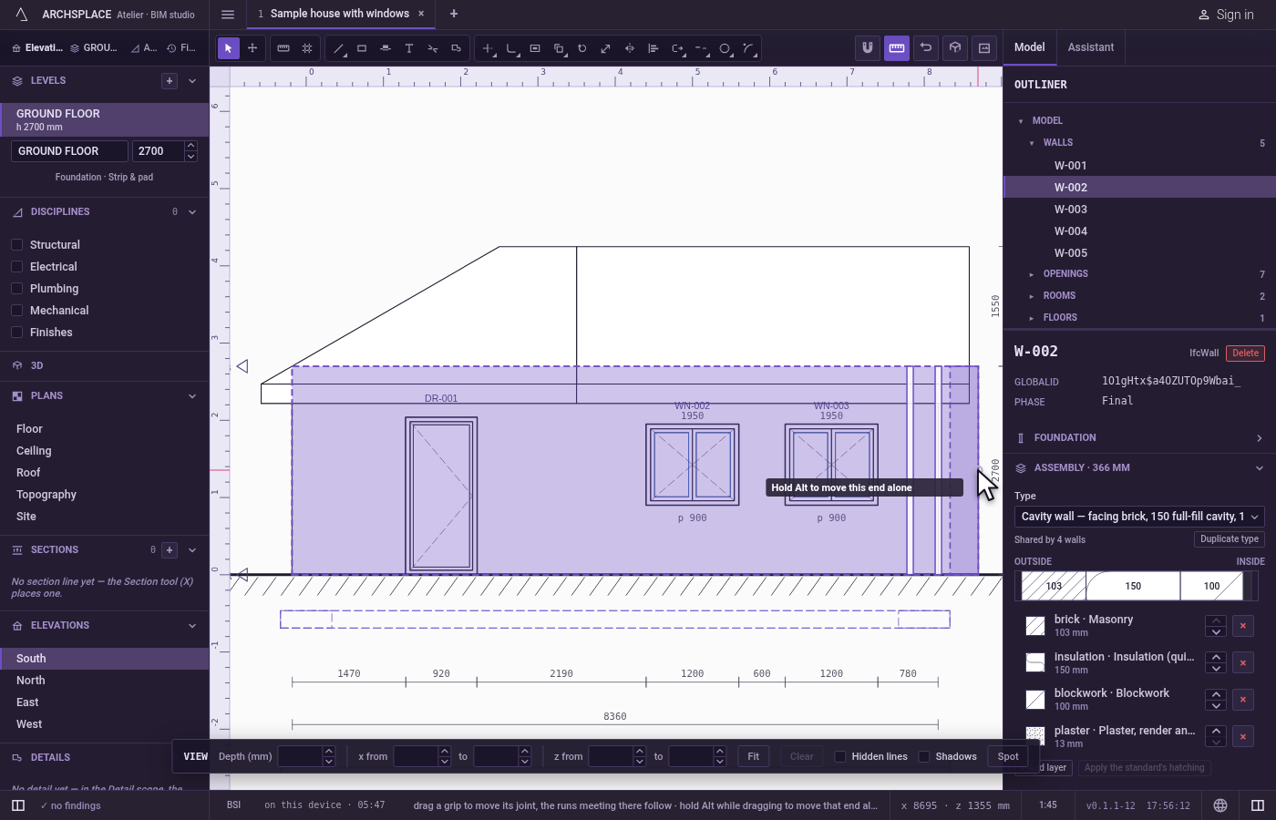Tick the Plumbing discipline checkbox
1276x820 pixels.
pyautogui.click(x=16, y=289)
